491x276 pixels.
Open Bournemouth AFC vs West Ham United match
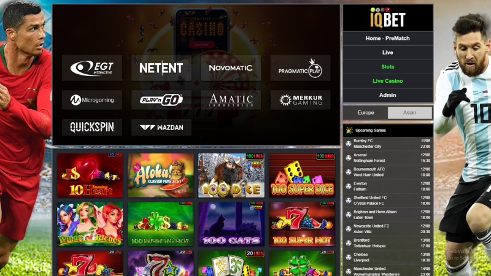pos(388,172)
